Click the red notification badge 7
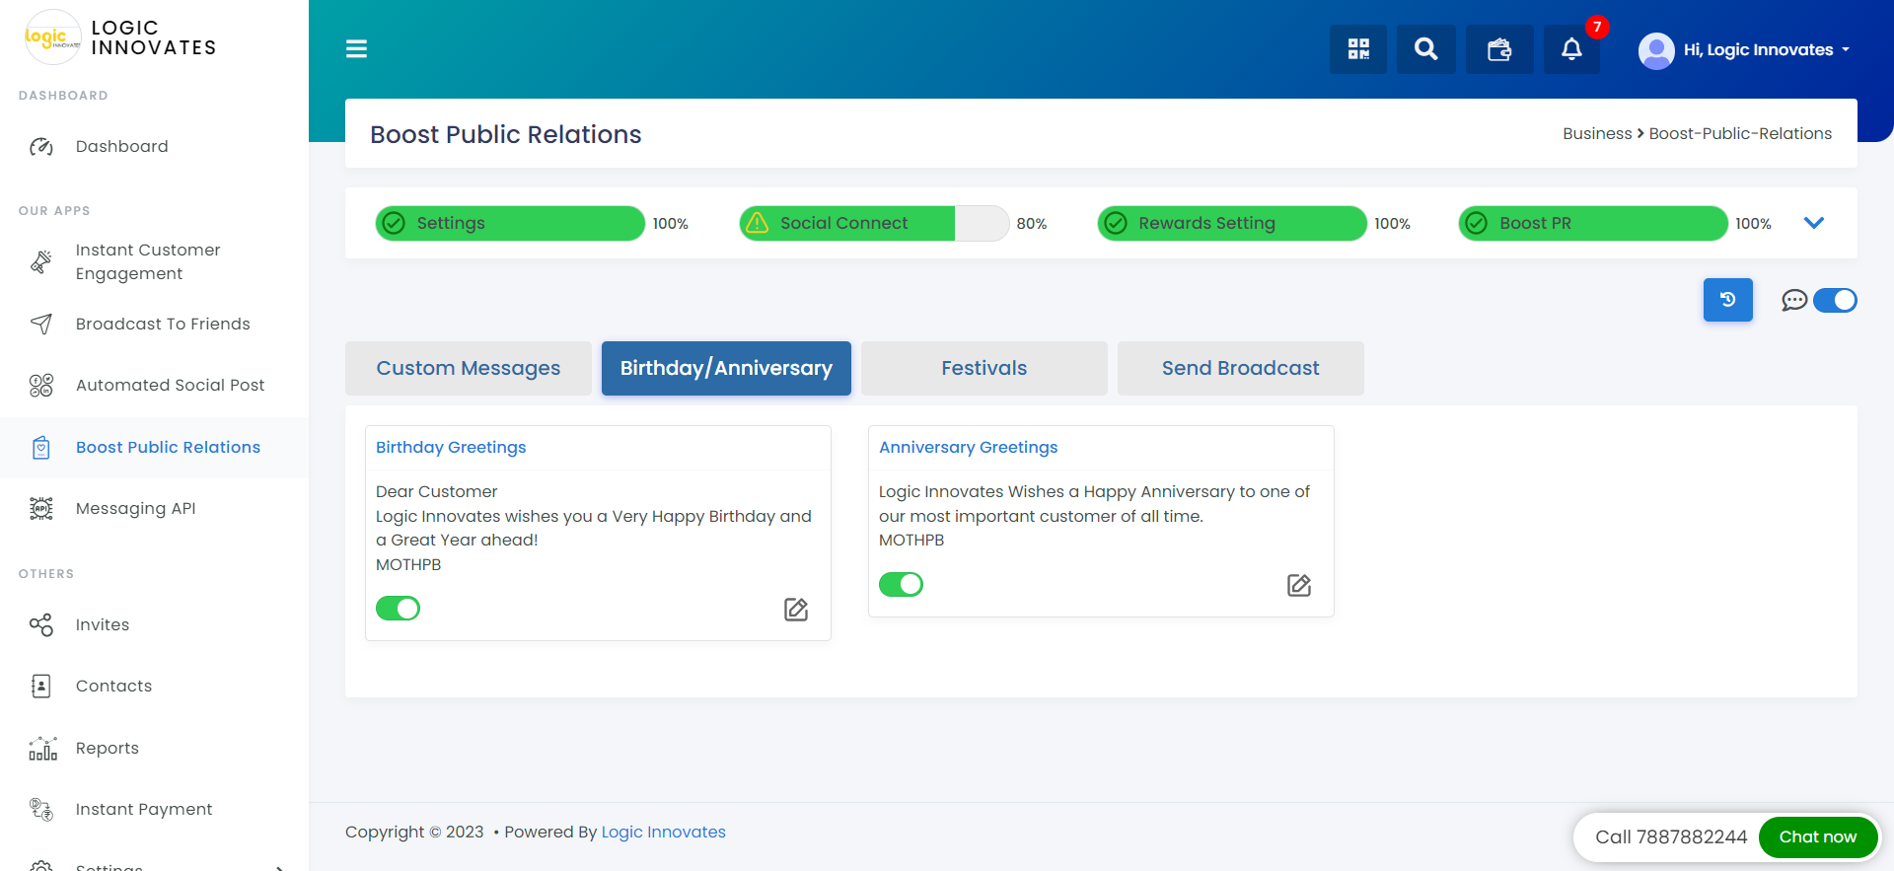1894x871 pixels. 1597,28
